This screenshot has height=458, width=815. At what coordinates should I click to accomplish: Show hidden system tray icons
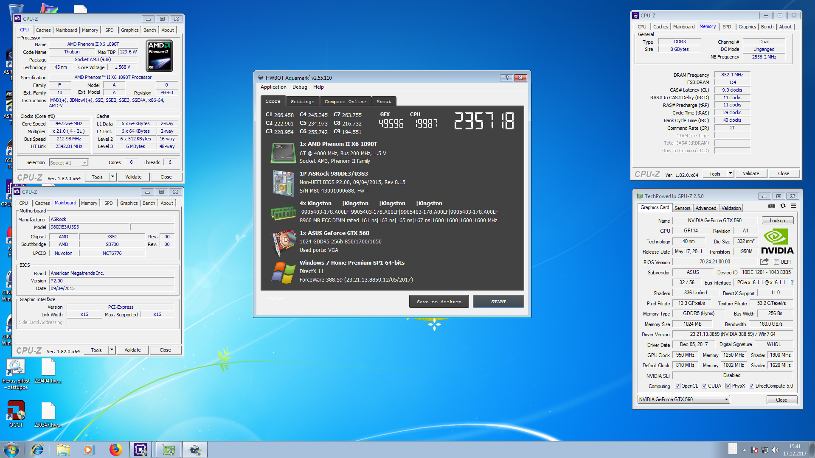point(744,450)
